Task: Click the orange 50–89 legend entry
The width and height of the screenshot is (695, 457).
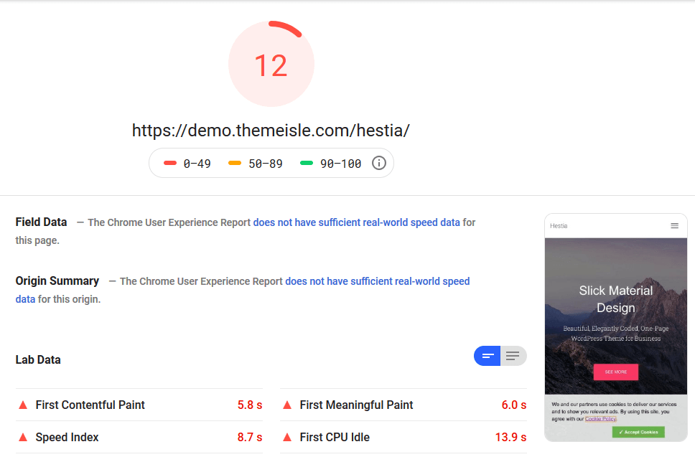Action: [x=256, y=164]
